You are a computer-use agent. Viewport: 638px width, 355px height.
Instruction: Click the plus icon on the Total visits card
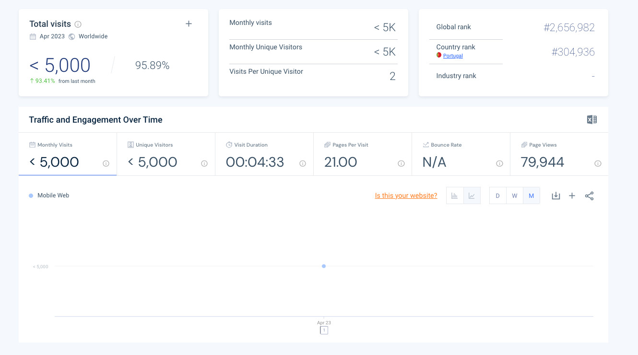189,23
